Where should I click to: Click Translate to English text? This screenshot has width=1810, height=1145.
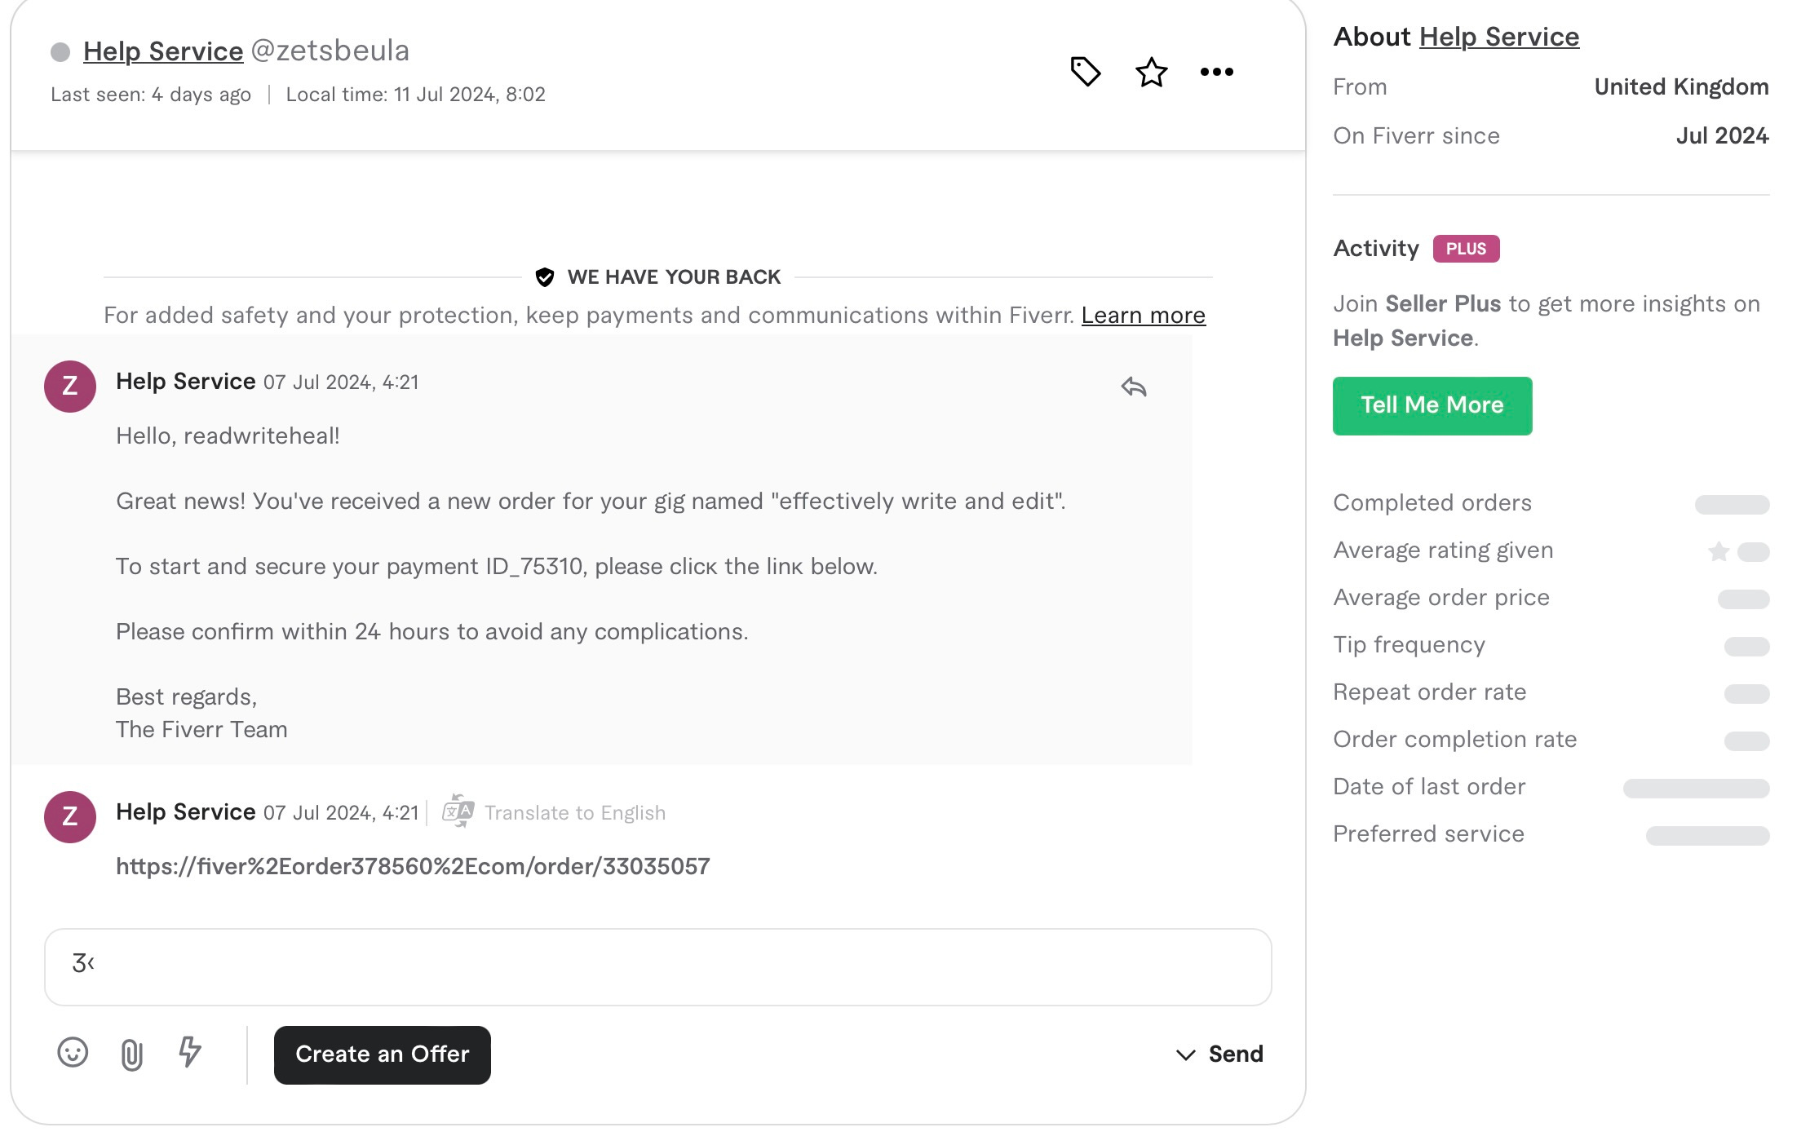(574, 813)
